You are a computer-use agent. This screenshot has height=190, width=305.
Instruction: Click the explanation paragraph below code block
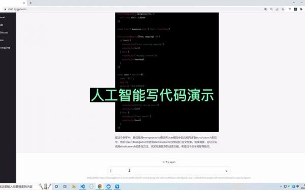[166, 142]
